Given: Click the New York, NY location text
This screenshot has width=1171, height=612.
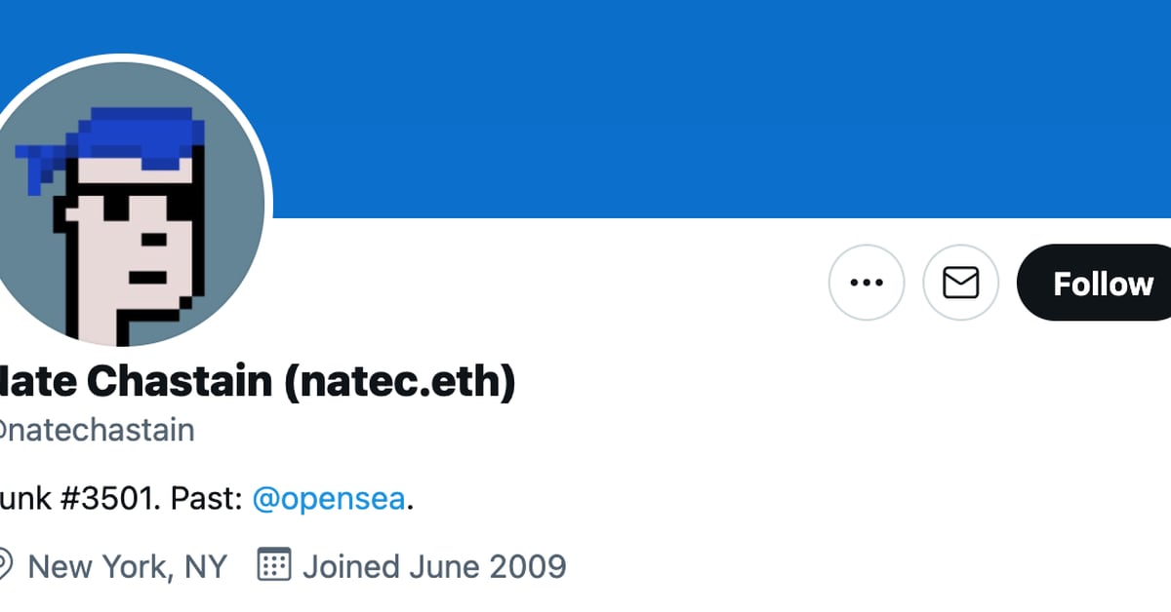Looking at the screenshot, I should pos(127,565).
